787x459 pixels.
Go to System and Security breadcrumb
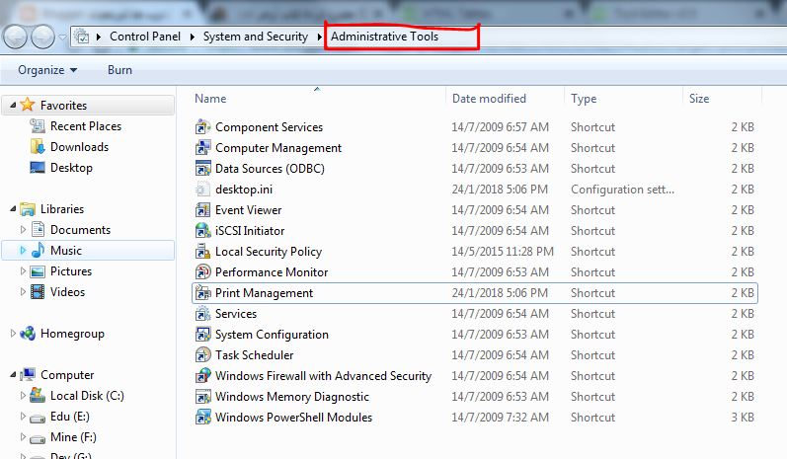256,37
